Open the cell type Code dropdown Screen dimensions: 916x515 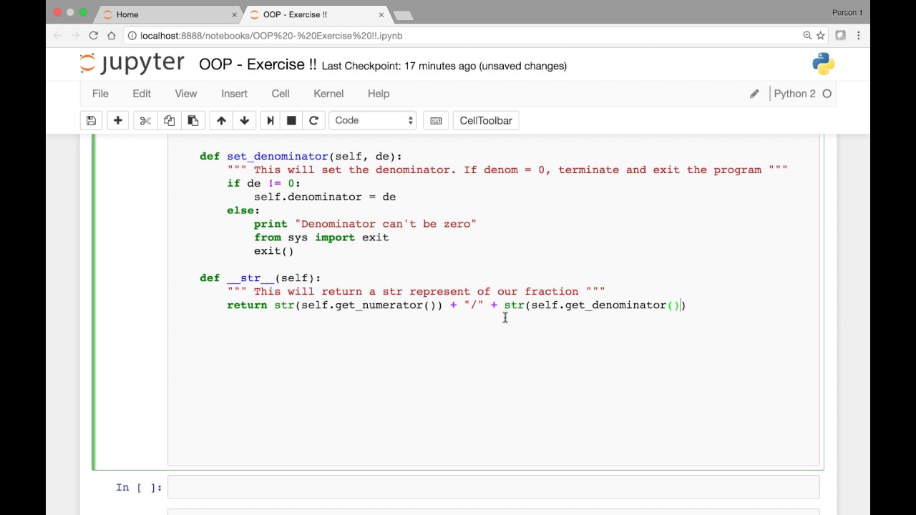tap(373, 120)
